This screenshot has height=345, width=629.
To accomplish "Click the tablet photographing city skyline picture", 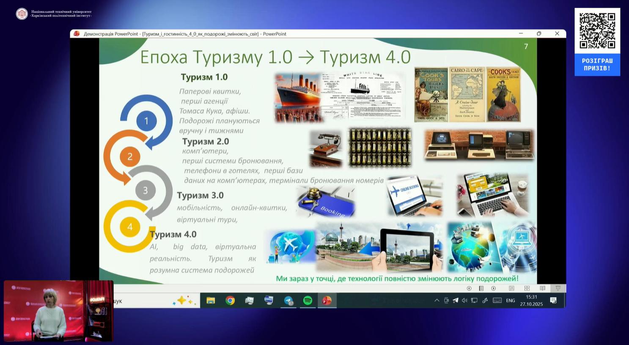I will pyautogui.click(x=379, y=247).
